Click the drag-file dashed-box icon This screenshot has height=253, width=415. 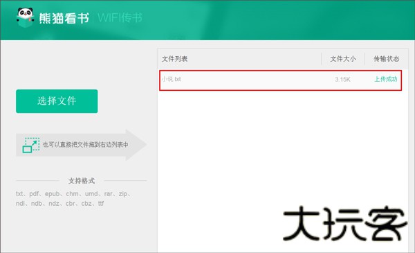[31, 145]
